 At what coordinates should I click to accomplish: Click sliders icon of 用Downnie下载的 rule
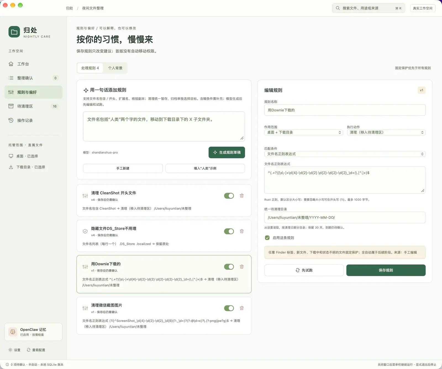click(85, 267)
